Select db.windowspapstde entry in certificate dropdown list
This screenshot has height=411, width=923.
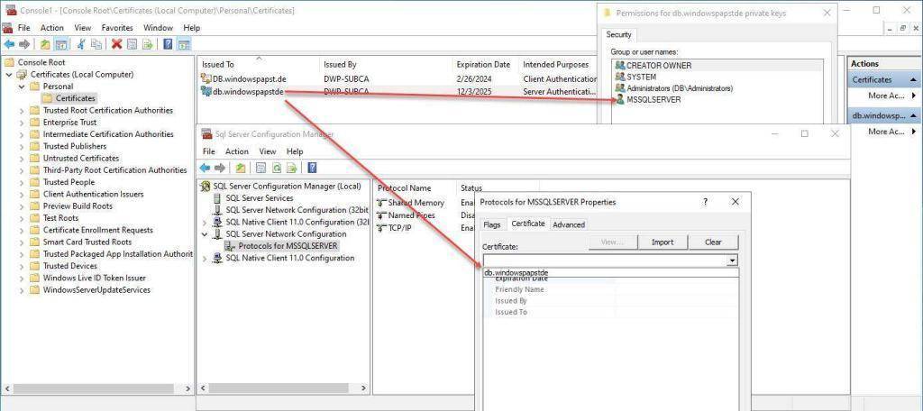[610, 273]
